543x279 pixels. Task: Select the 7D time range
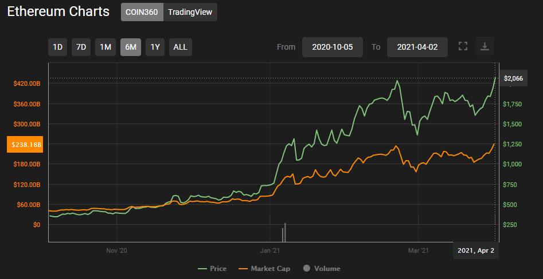(81, 47)
